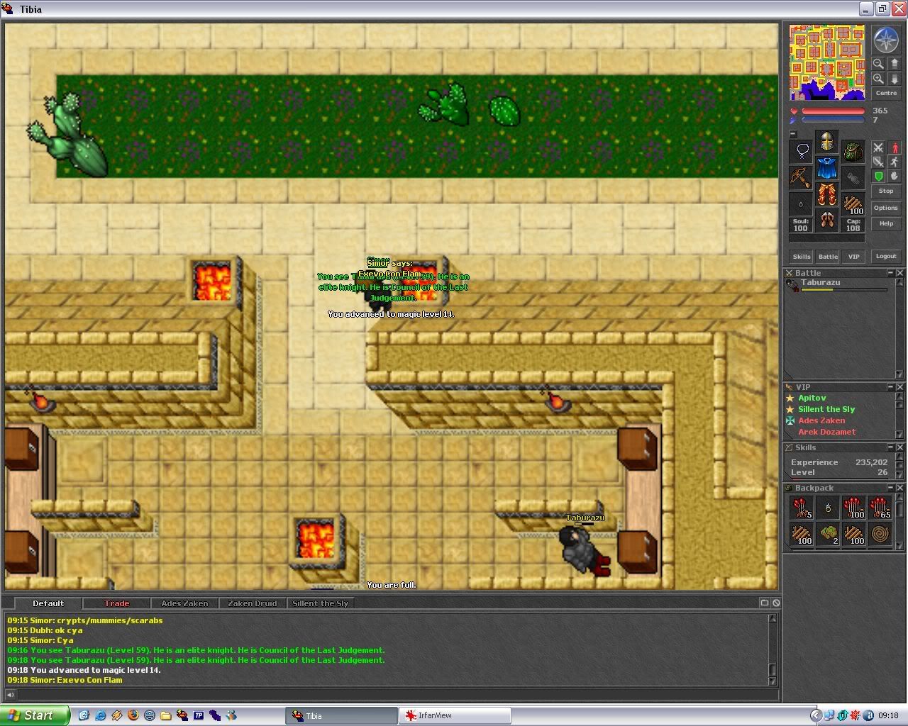Image resolution: width=908 pixels, height=726 pixels.
Task: Open the Ades Zaken chat tab
Action: click(184, 603)
